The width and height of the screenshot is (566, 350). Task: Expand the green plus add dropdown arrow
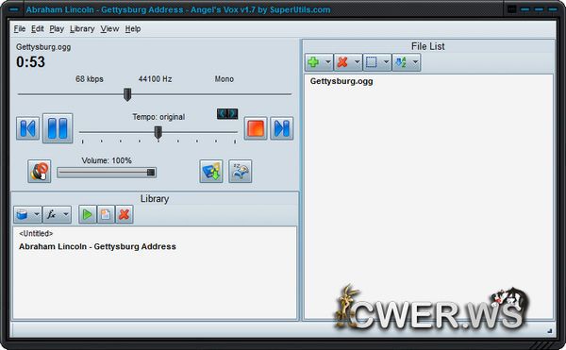[327, 62]
